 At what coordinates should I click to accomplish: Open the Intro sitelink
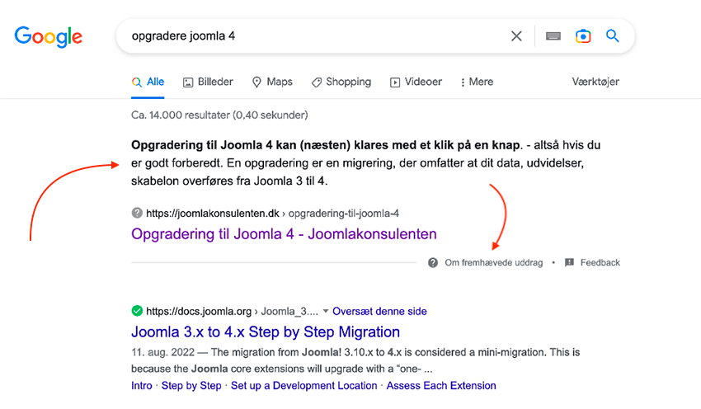142,385
